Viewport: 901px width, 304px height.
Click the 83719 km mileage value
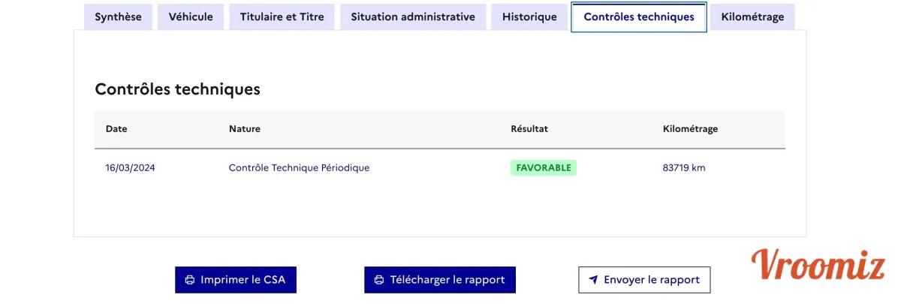tap(684, 168)
